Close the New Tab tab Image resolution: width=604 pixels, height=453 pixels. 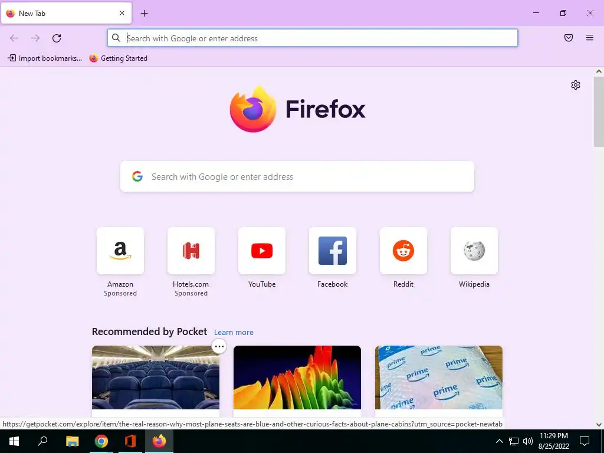[122, 13]
